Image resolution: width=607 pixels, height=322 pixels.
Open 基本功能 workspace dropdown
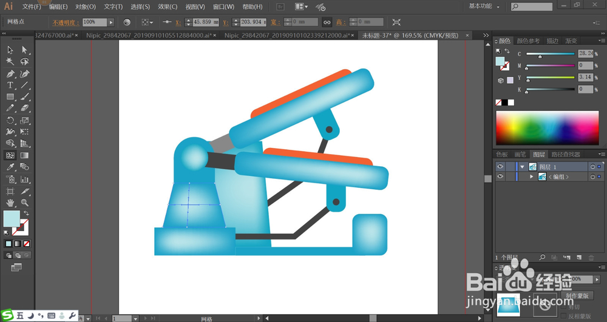484,6
